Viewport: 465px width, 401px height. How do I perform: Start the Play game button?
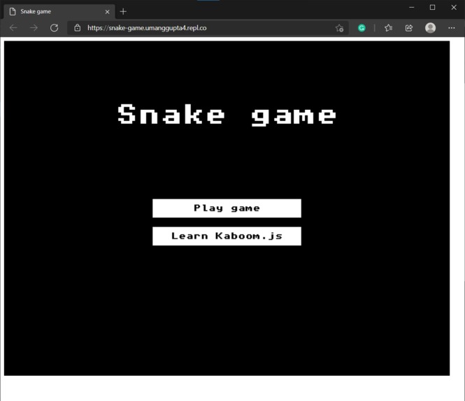tap(227, 208)
